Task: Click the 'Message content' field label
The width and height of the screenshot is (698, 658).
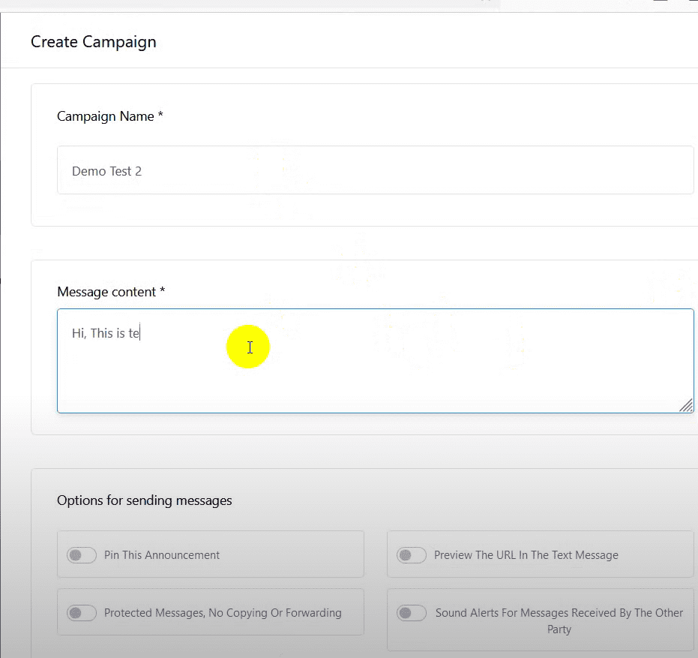Action: point(106,292)
